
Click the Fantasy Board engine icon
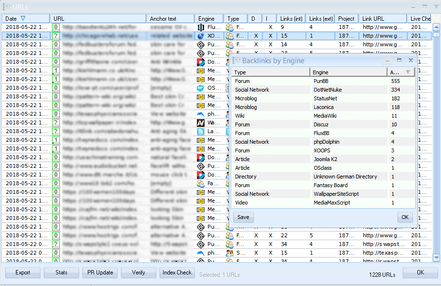click(201, 183)
